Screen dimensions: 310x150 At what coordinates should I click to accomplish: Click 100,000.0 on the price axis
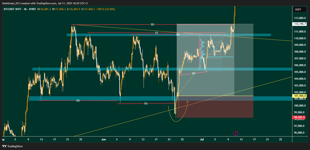tap(299, 106)
